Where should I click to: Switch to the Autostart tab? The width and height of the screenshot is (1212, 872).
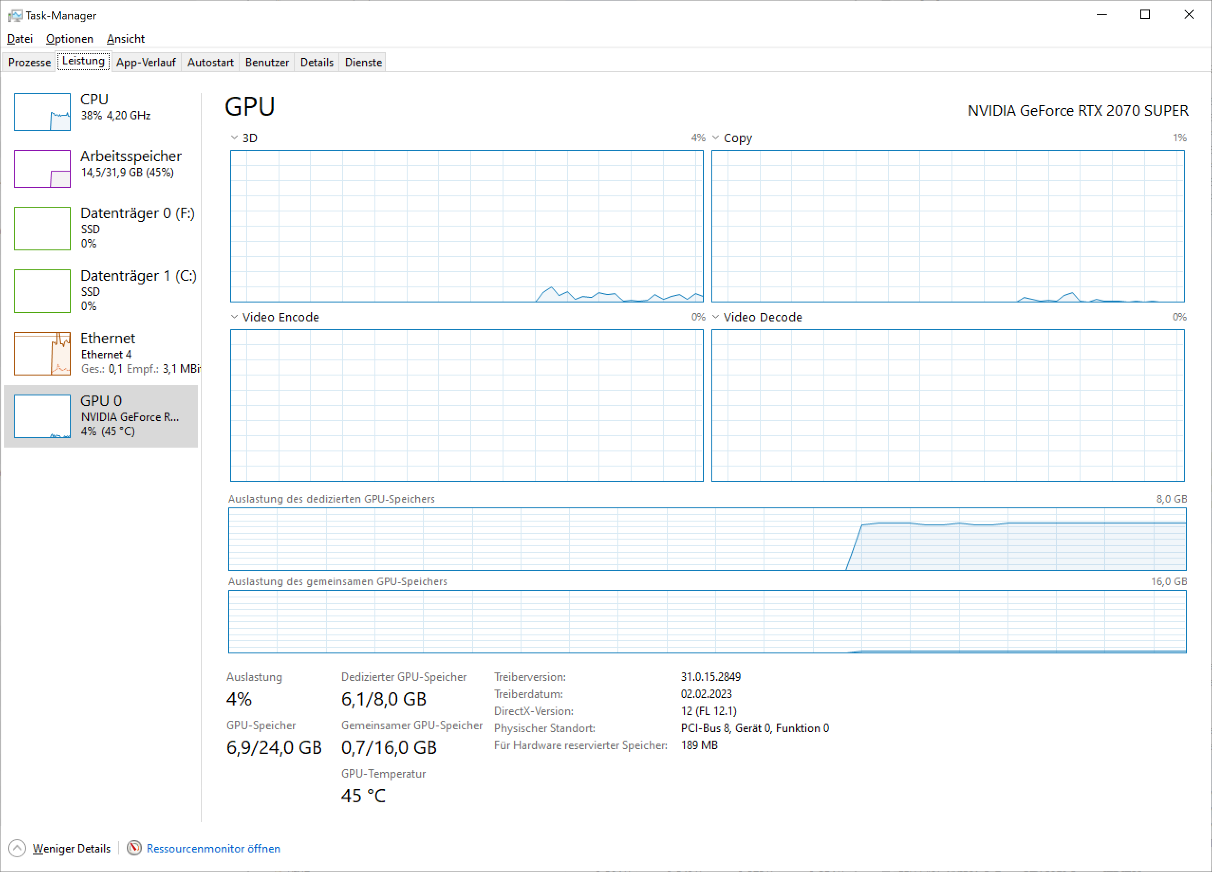(x=211, y=63)
